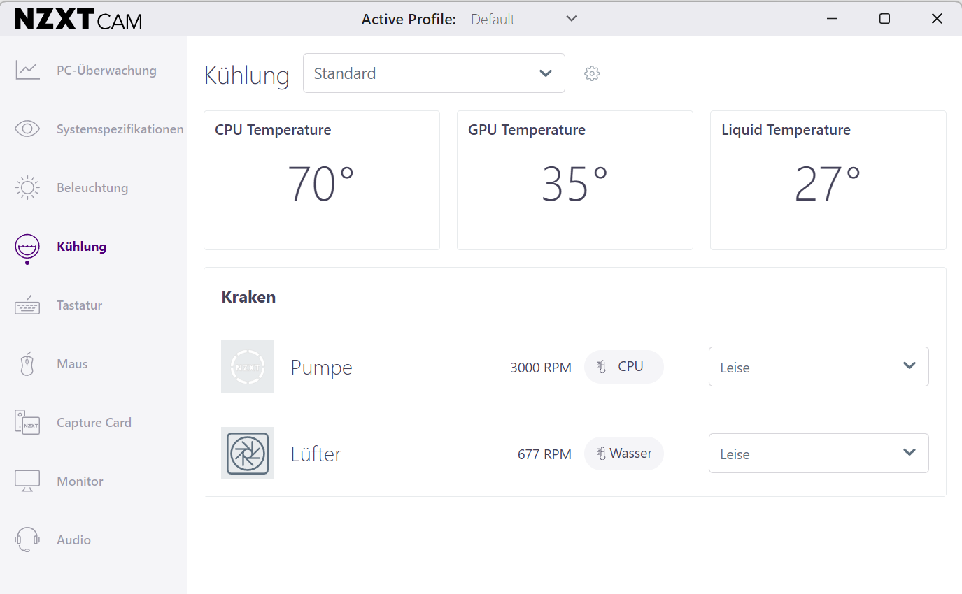
Task: Click the 677 RPM fan speed
Action: pyautogui.click(x=544, y=454)
